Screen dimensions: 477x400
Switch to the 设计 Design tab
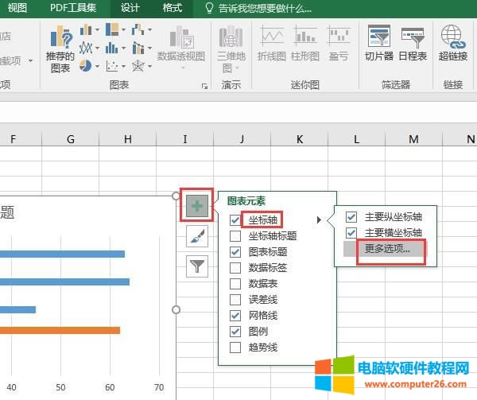(x=130, y=8)
